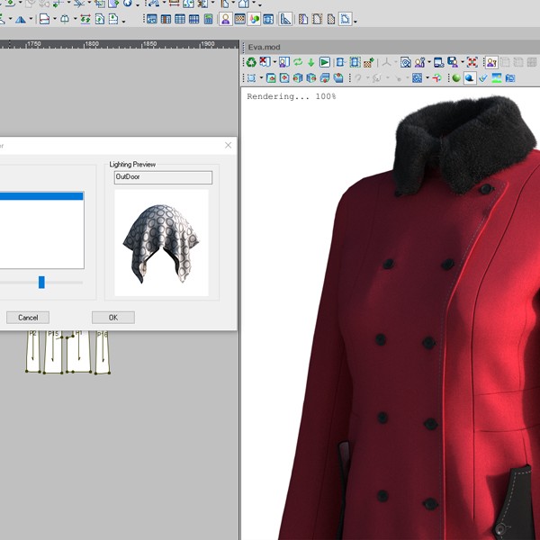Image resolution: width=540 pixels, height=540 pixels.
Task: Click the green down arrow icon
Action: (x=311, y=62)
